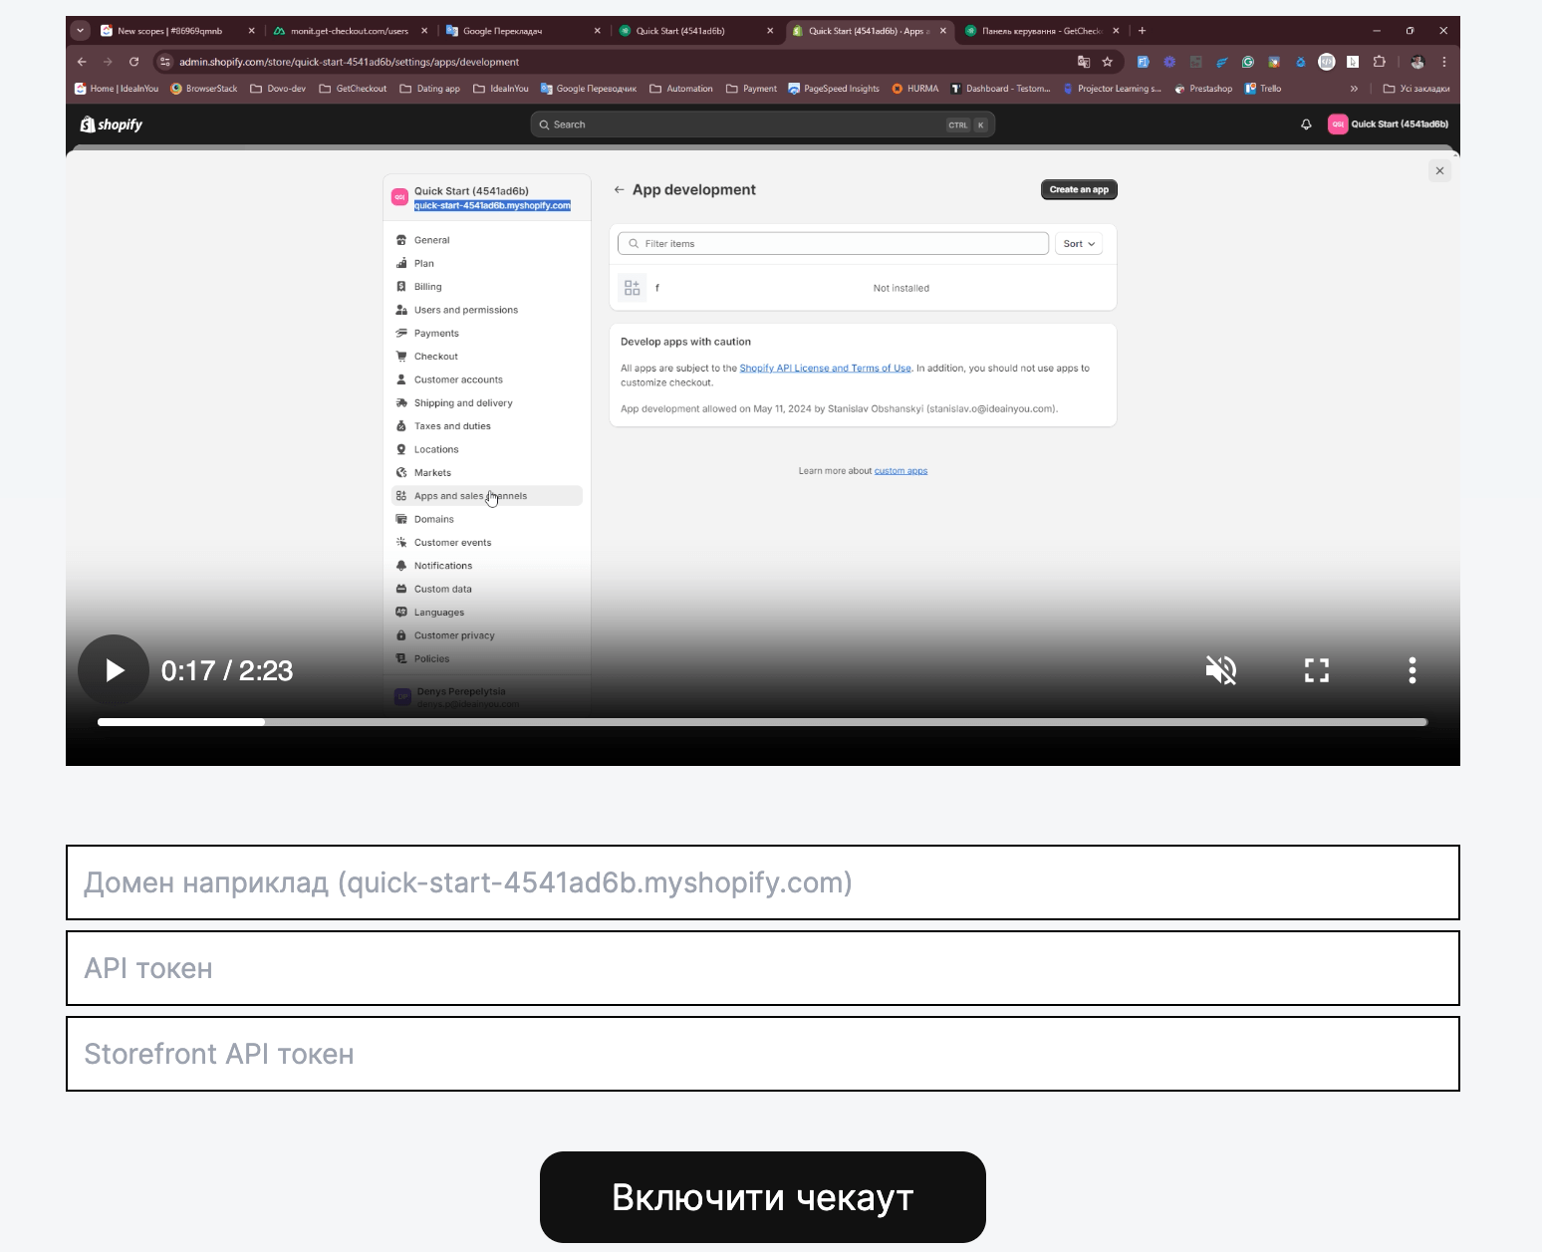Open Locations settings

pos(487,449)
